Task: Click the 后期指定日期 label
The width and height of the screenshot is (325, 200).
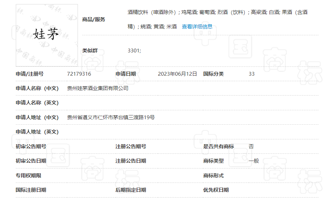Action: 131,190
